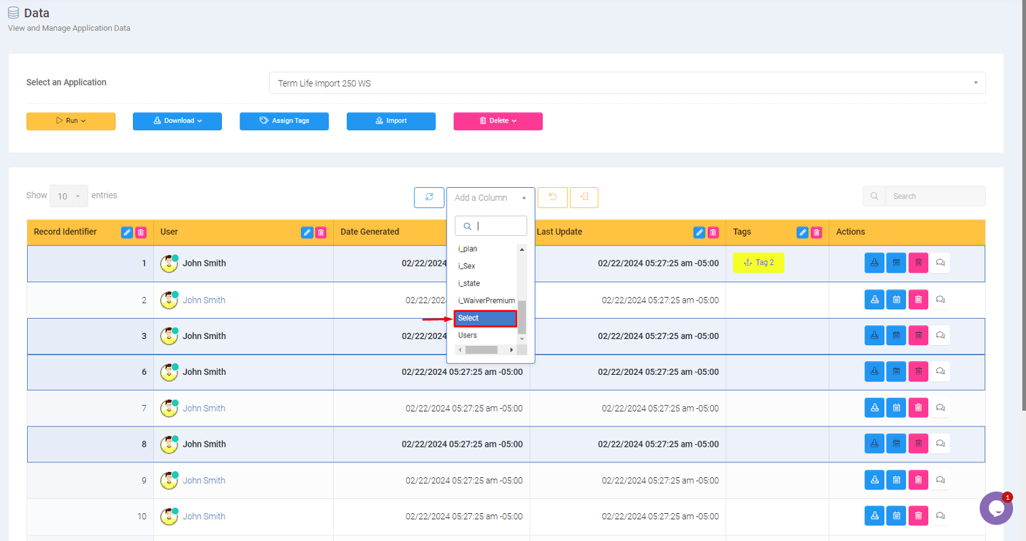1026x541 pixels.
Task: Click the Assign Tags button
Action: [284, 121]
